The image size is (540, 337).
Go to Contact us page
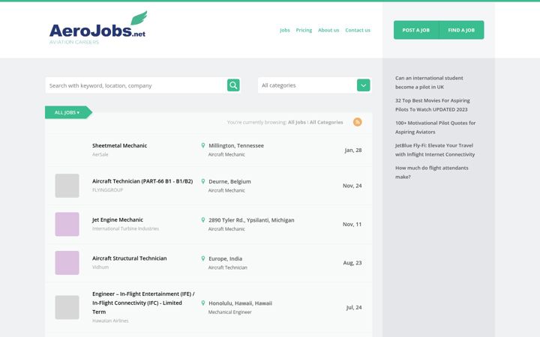click(x=358, y=30)
